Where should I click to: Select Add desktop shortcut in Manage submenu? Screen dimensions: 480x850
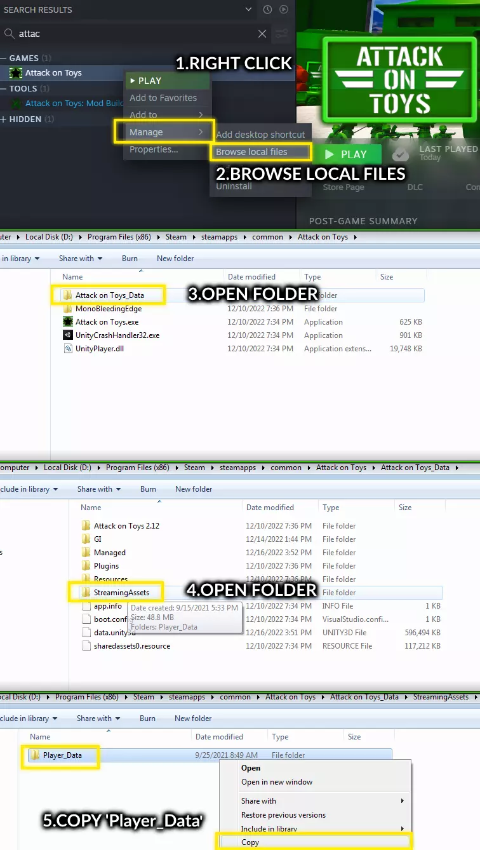260,135
